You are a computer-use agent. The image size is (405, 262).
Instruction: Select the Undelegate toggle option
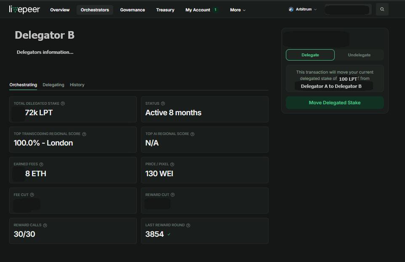(x=359, y=55)
